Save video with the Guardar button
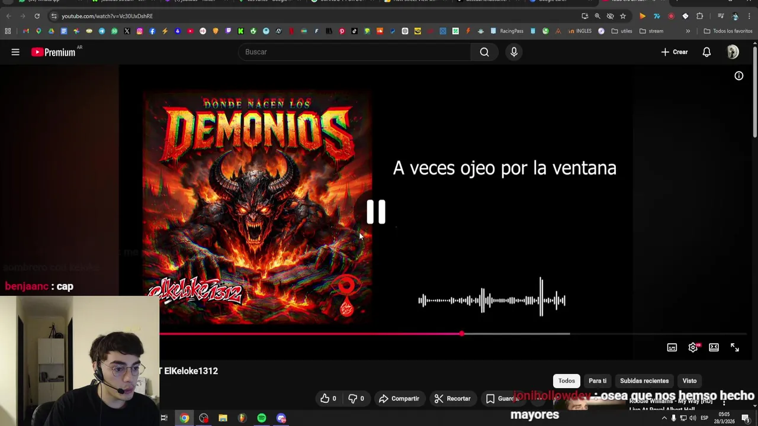Image resolution: width=758 pixels, height=426 pixels. (x=502, y=399)
